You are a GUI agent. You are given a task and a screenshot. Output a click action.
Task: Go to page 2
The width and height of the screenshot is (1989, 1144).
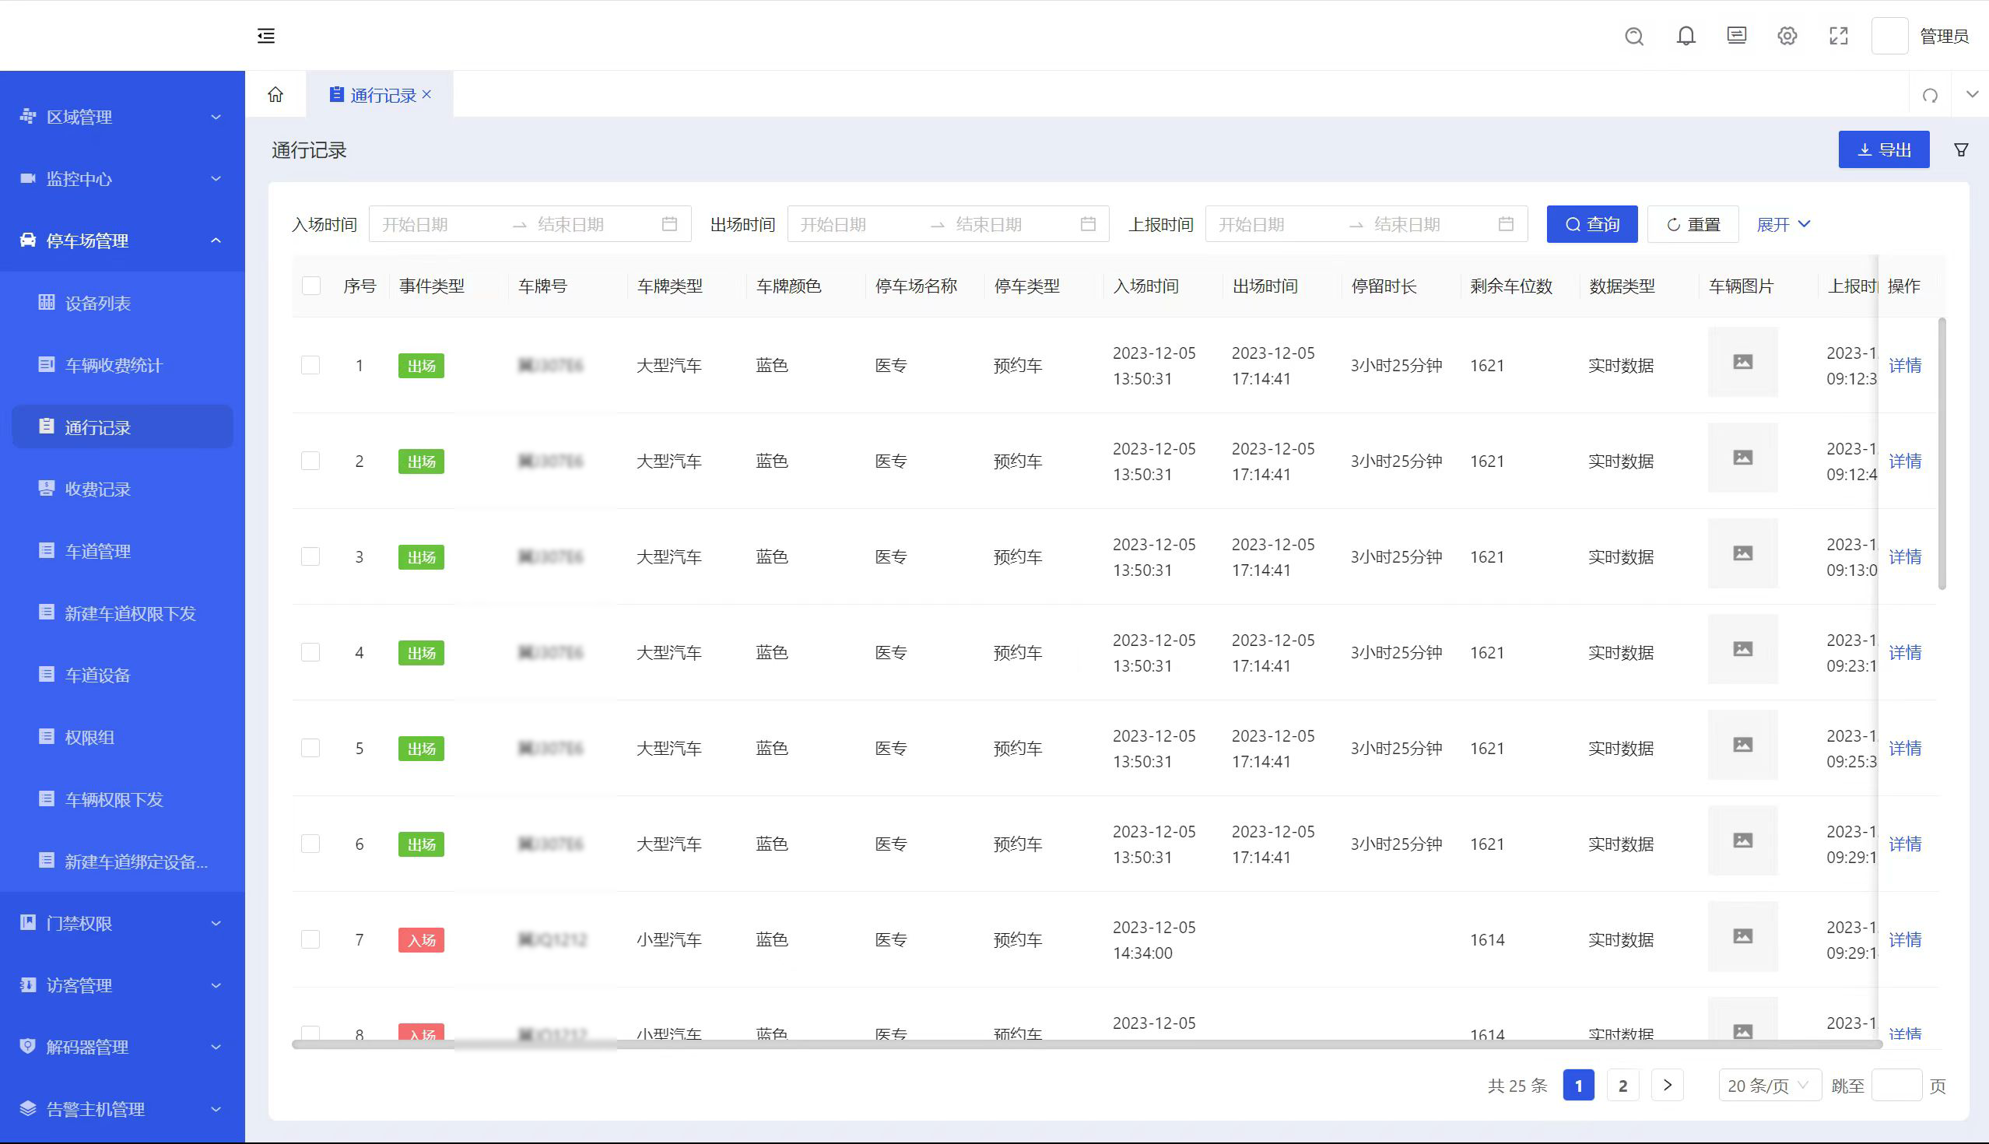tap(1623, 1086)
